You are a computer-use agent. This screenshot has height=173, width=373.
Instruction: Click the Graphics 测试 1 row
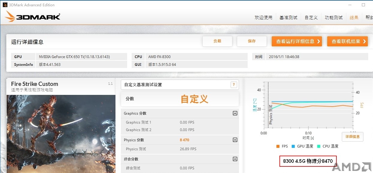click(180, 122)
